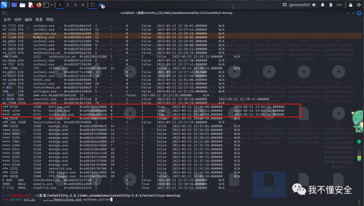
Task: Click the notepad.exe process name
Action: (59, 118)
